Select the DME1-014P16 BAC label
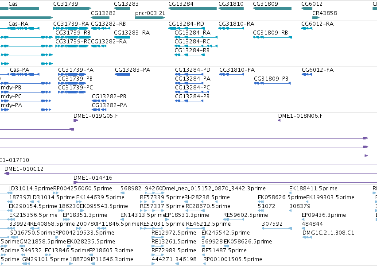This screenshot has height=266, width=377. (x=93, y=178)
